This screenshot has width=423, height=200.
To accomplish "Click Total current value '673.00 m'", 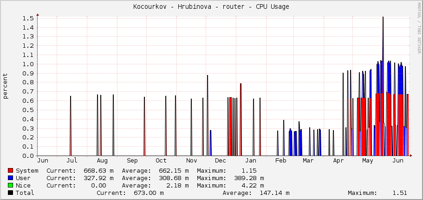I will coord(149,193).
